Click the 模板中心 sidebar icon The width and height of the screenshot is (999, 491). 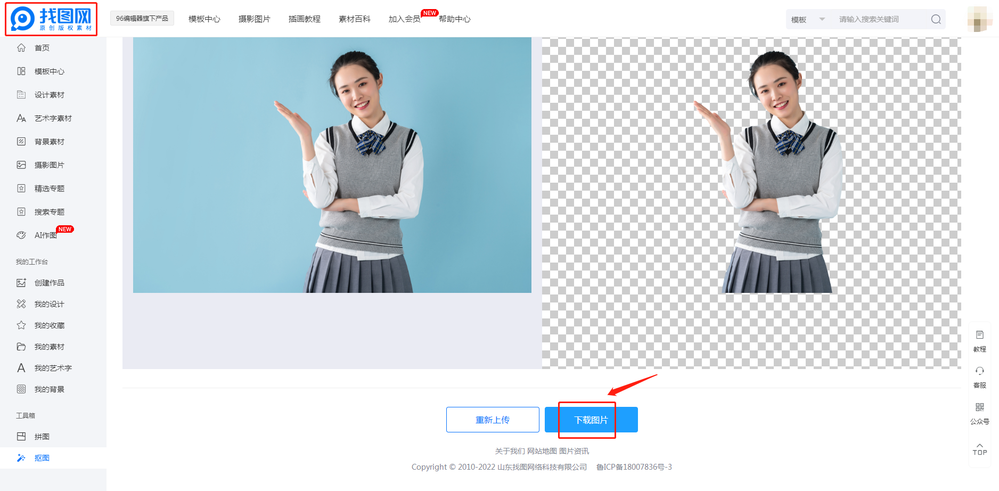click(21, 71)
